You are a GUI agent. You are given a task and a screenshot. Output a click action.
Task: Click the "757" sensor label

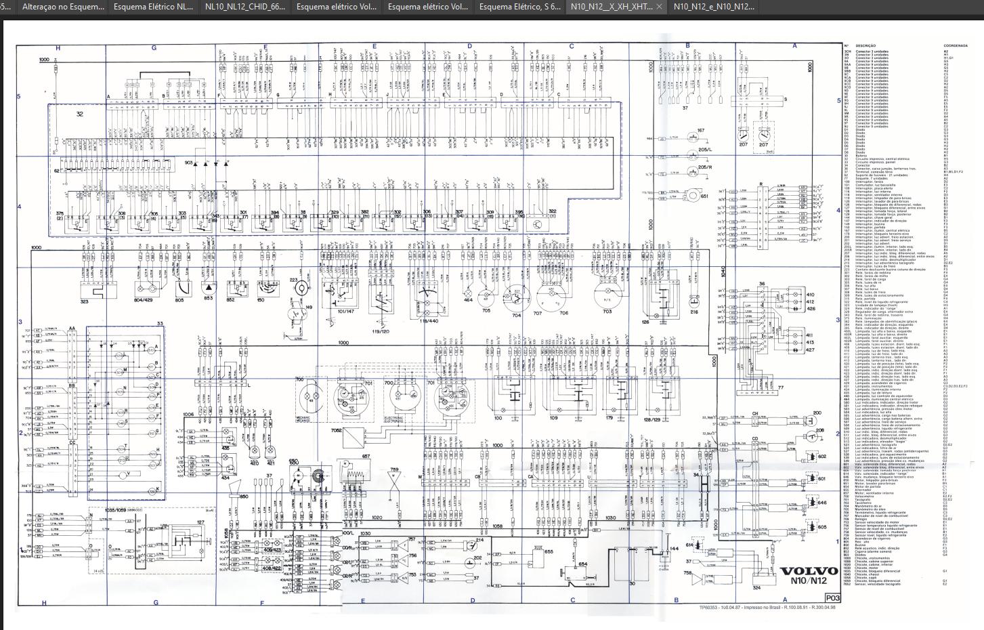click(412, 539)
